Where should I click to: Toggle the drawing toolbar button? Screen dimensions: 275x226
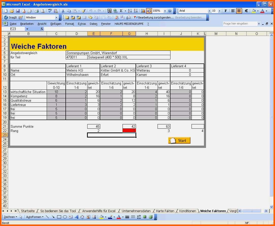click(149, 11)
